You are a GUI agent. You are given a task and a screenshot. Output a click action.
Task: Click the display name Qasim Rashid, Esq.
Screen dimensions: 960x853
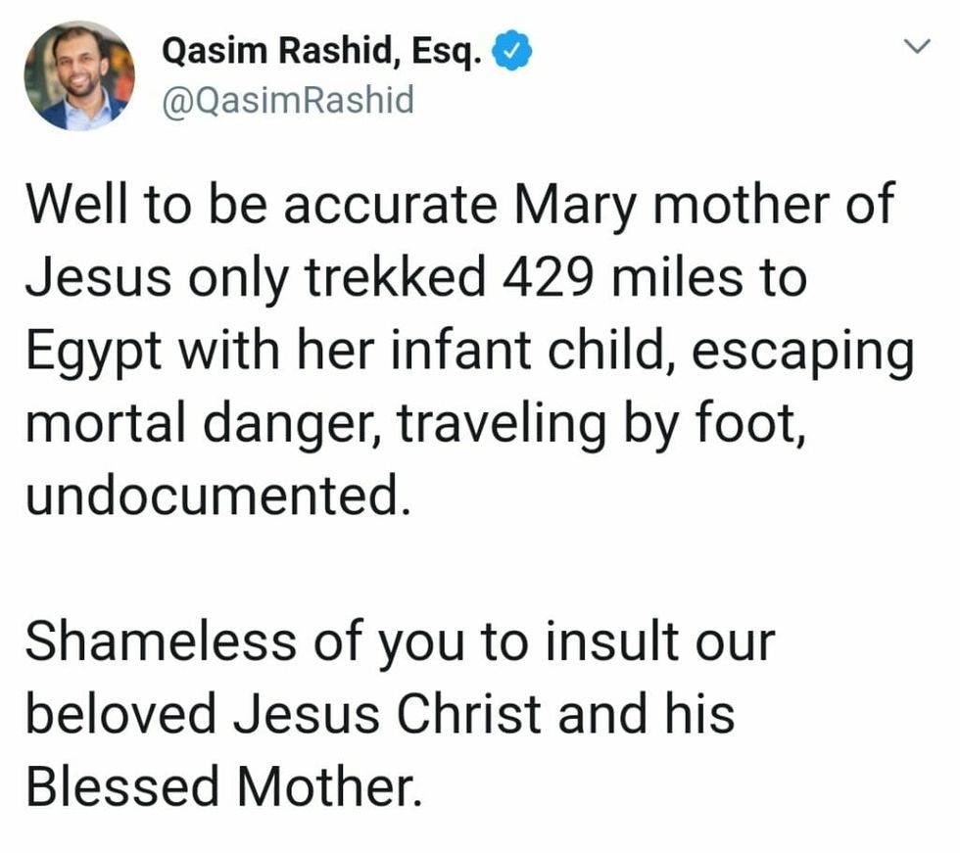321,51
